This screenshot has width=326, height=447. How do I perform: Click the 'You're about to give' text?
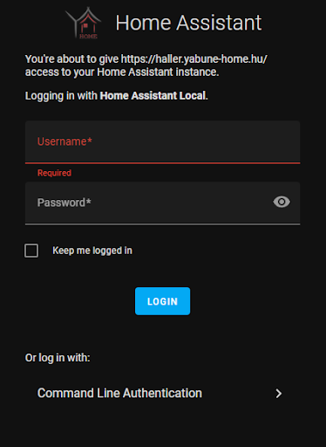coord(71,59)
